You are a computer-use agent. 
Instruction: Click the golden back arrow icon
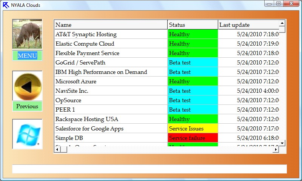click(27, 86)
